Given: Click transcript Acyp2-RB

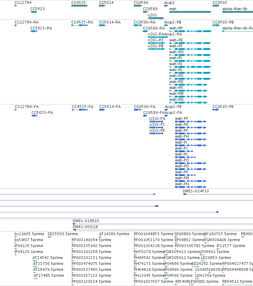Looking at the screenshot, I should tap(173, 22).
